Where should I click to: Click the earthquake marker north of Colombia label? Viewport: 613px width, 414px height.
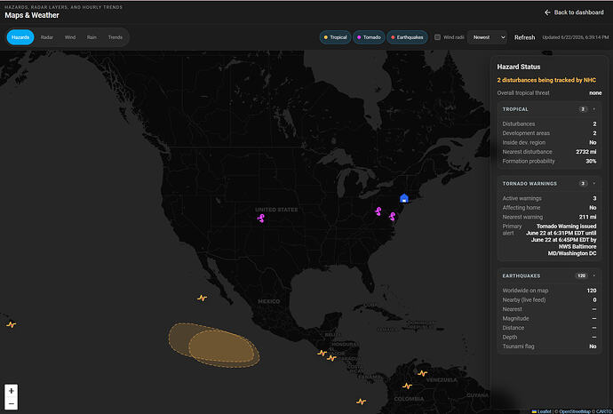click(407, 386)
